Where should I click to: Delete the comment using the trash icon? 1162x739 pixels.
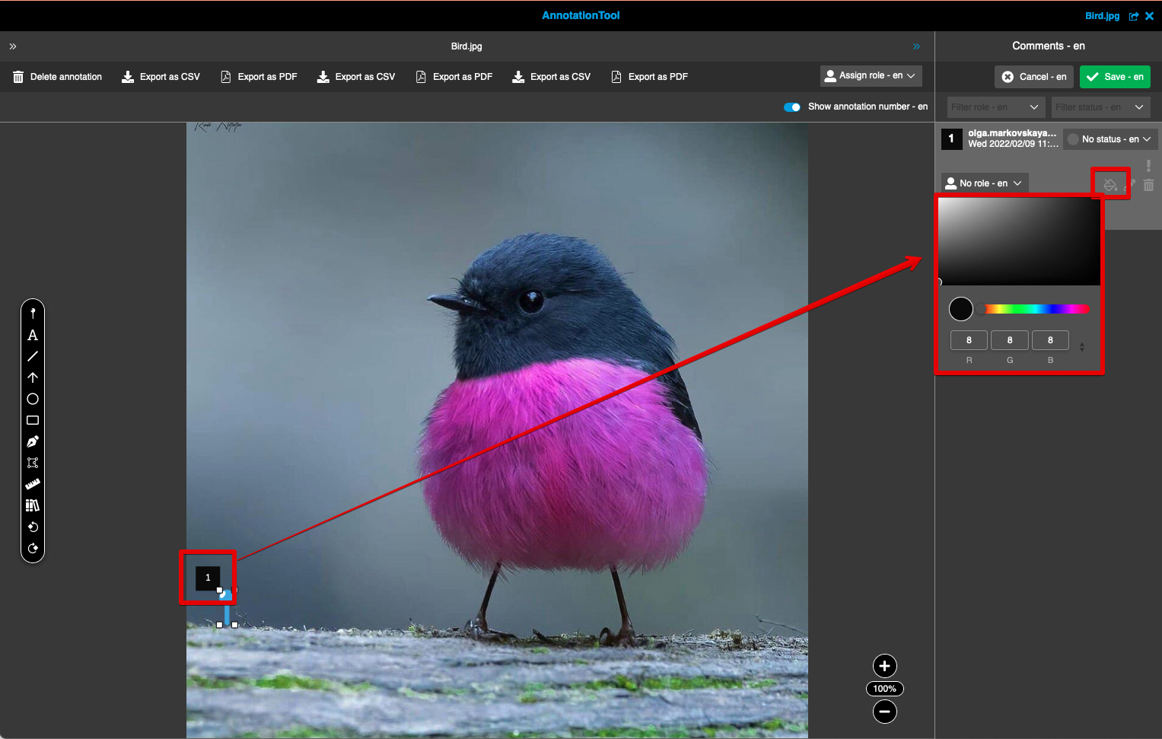1148,185
